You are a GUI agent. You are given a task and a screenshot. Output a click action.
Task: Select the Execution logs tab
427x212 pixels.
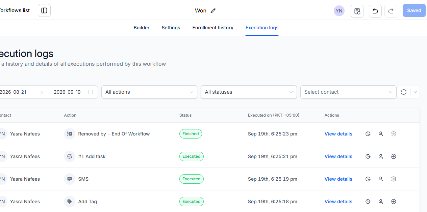(x=262, y=28)
